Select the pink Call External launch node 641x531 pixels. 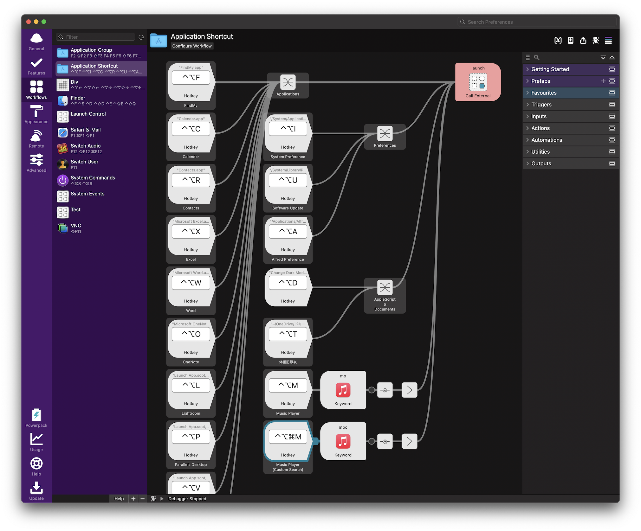478,82
